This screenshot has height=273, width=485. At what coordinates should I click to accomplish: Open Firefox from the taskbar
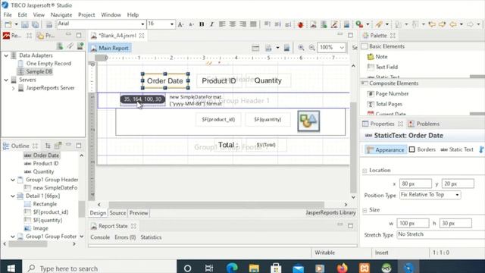342,268
